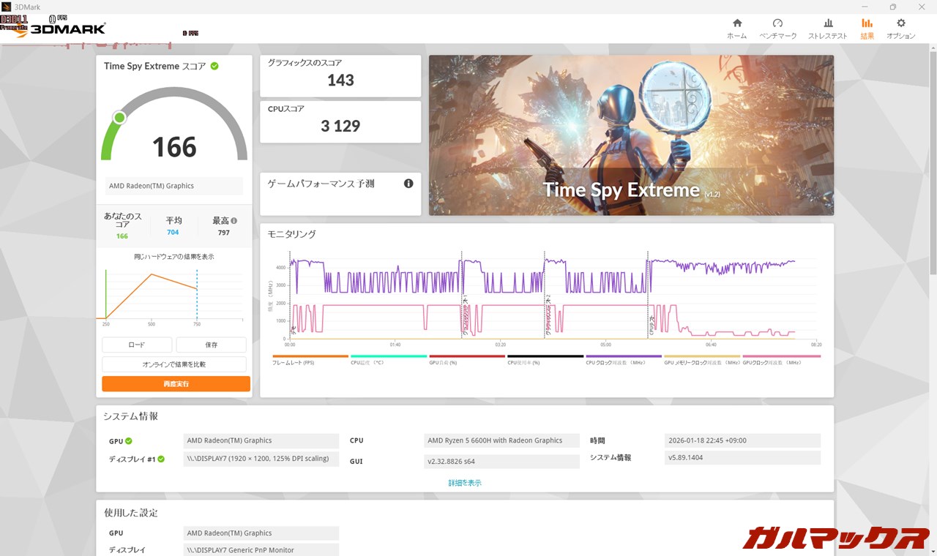Click the green check next to ディスプレイ #1
Viewport: 937px width, 556px height.
click(x=161, y=459)
